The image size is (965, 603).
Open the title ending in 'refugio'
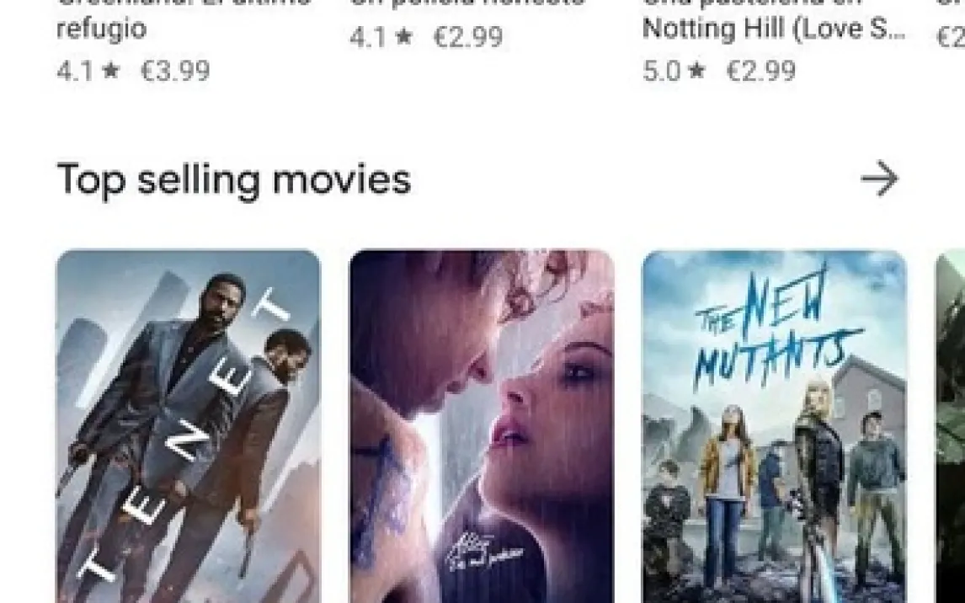click(102, 29)
